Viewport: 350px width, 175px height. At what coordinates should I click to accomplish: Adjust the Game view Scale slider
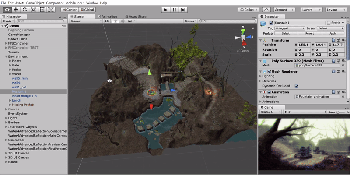[x=341, y=112]
